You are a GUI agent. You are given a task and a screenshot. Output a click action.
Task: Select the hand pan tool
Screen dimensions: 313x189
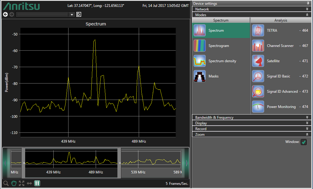(13, 183)
